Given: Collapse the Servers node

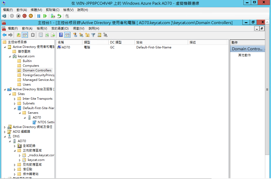Looking at the screenshot, I should 20,113.
